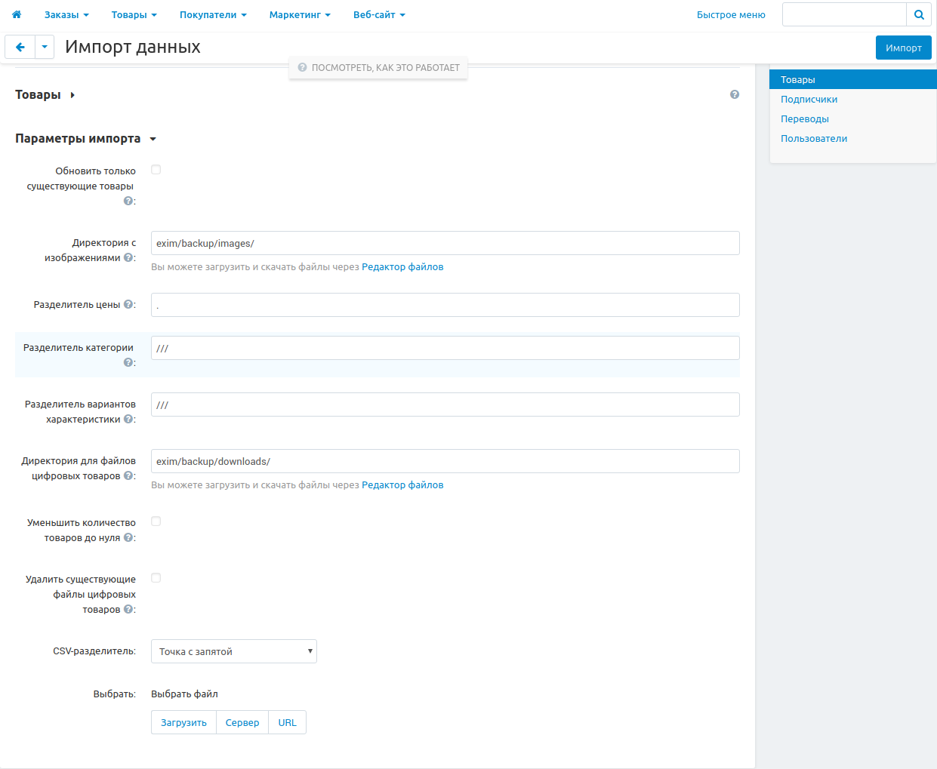This screenshot has height=769, width=937.
Task: Toggle Уменьшить количество товаров до нуля checkbox
Action: [156, 521]
